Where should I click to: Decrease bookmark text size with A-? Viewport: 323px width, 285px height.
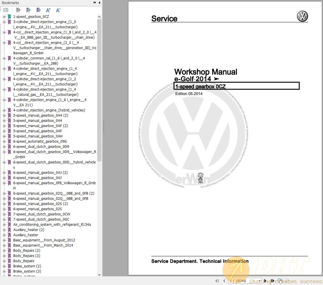pos(58,10)
